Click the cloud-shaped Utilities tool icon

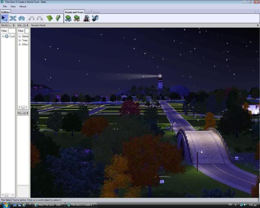point(22,18)
